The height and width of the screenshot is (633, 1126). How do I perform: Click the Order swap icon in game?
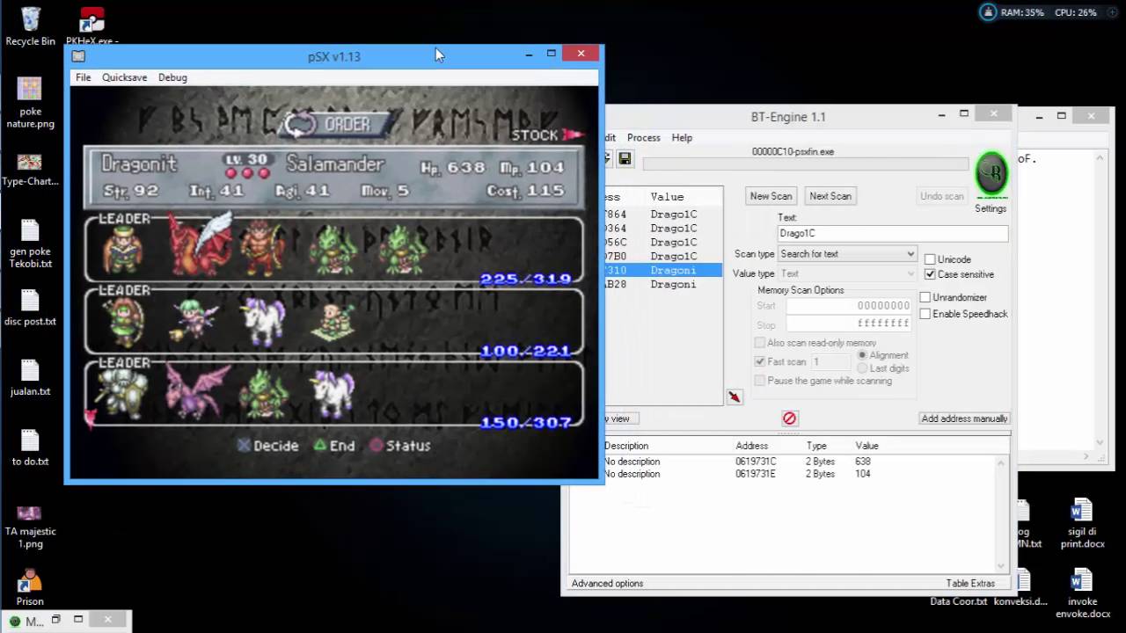[x=300, y=125]
